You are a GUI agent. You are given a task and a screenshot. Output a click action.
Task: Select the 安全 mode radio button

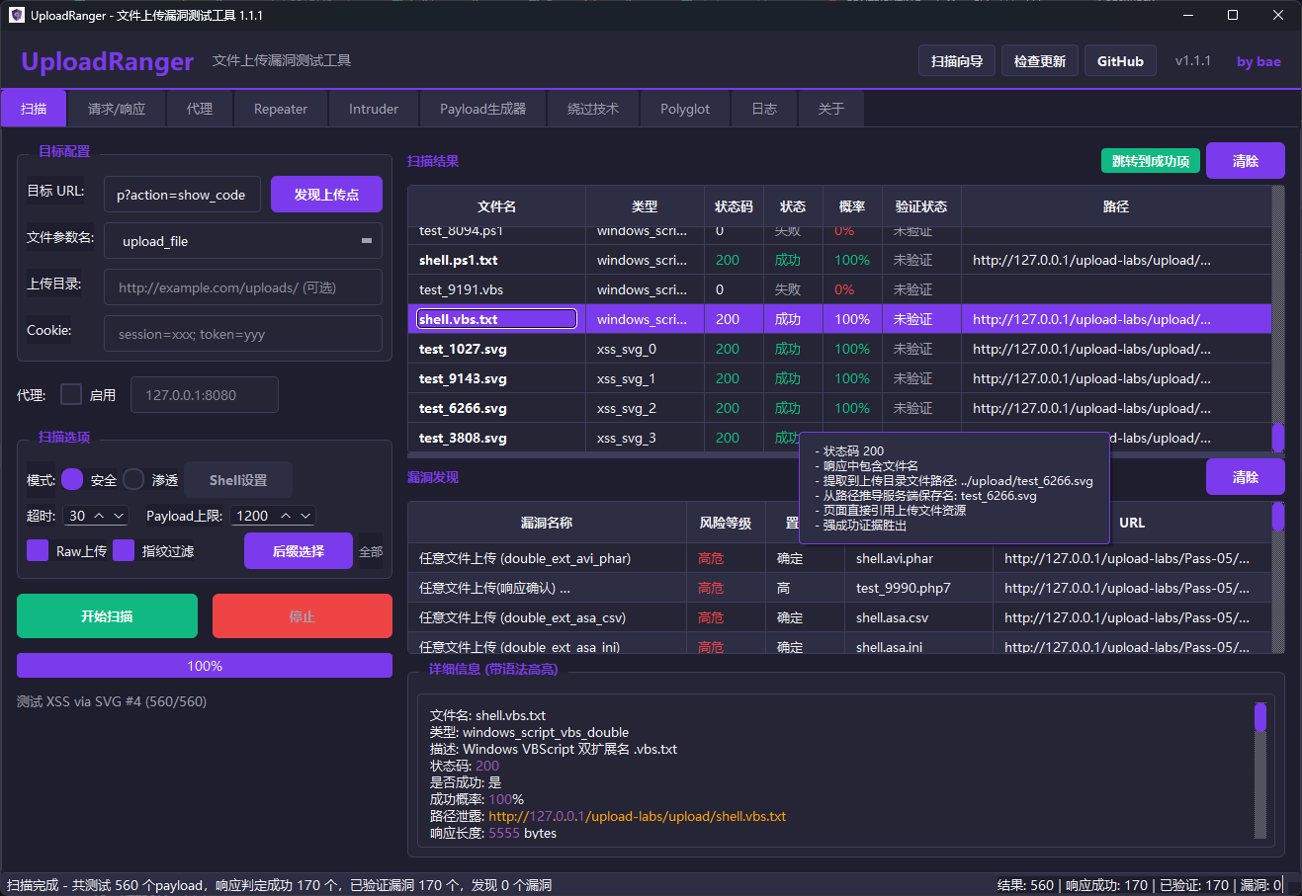[x=72, y=479]
